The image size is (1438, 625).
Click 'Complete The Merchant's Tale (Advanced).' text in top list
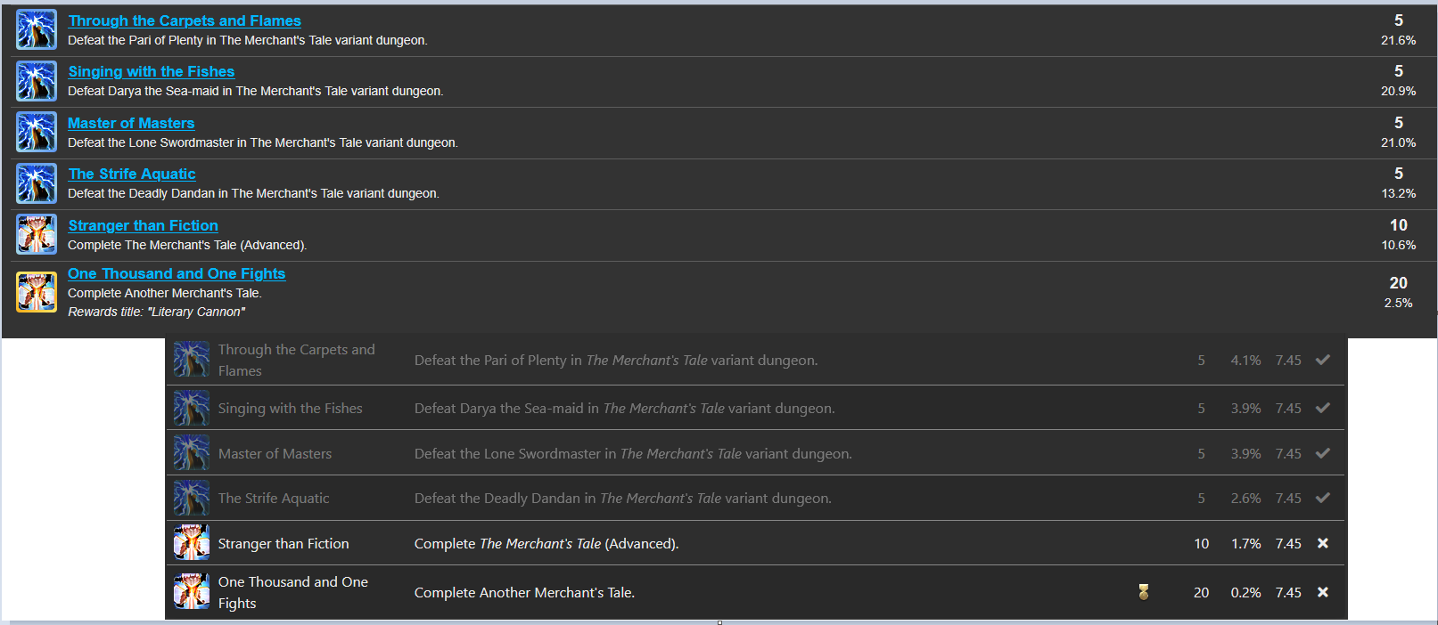pos(187,245)
